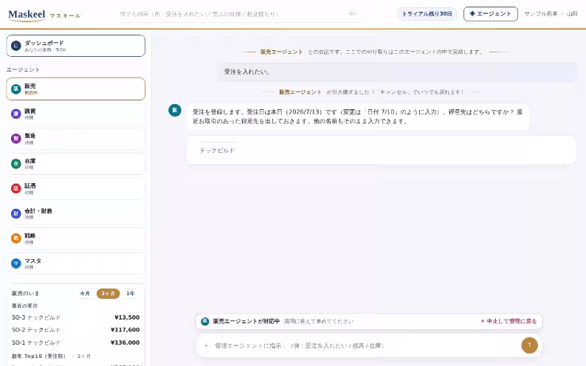586x366 pixels.
Task: Click the plus attach icon in chat input
Action: click(207, 345)
